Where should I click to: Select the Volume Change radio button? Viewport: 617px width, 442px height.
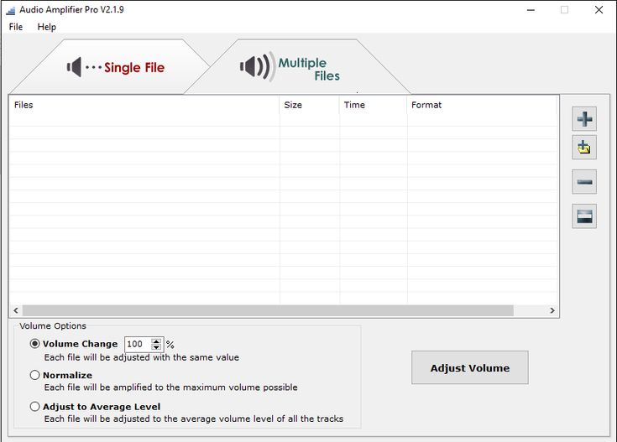point(34,344)
